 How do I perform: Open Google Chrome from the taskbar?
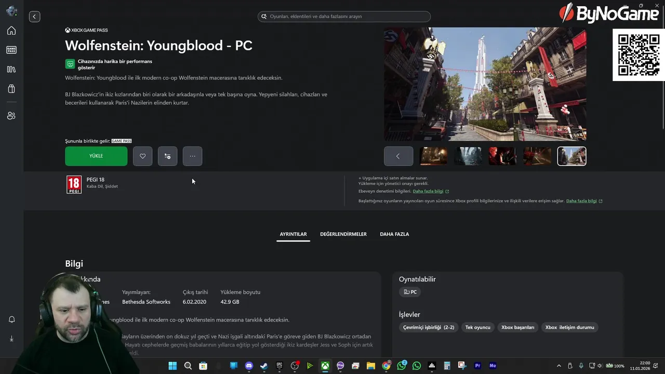coord(386,366)
